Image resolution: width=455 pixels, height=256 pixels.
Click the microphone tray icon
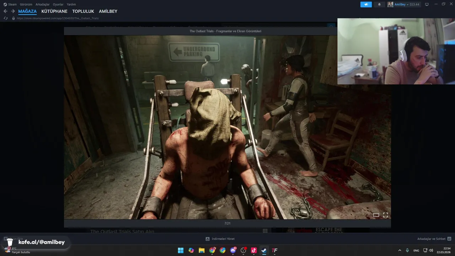coord(407,250)
